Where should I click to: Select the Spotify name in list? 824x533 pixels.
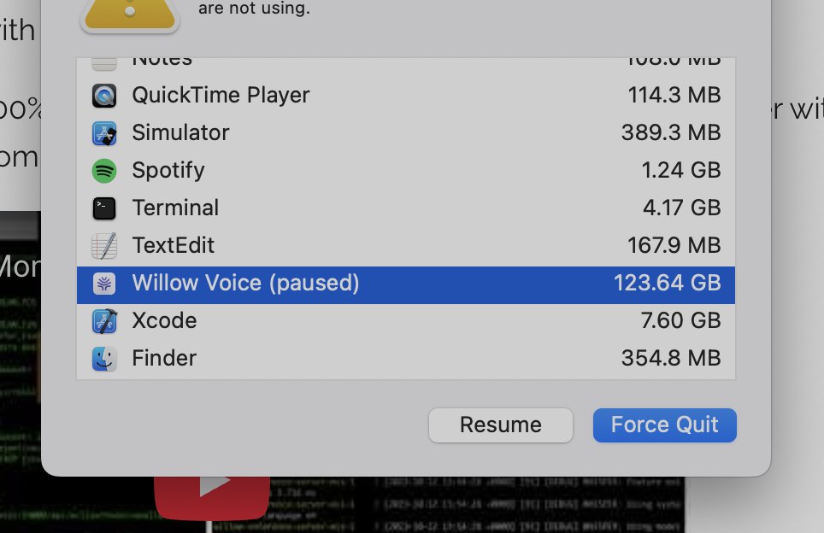coord(168,171)
